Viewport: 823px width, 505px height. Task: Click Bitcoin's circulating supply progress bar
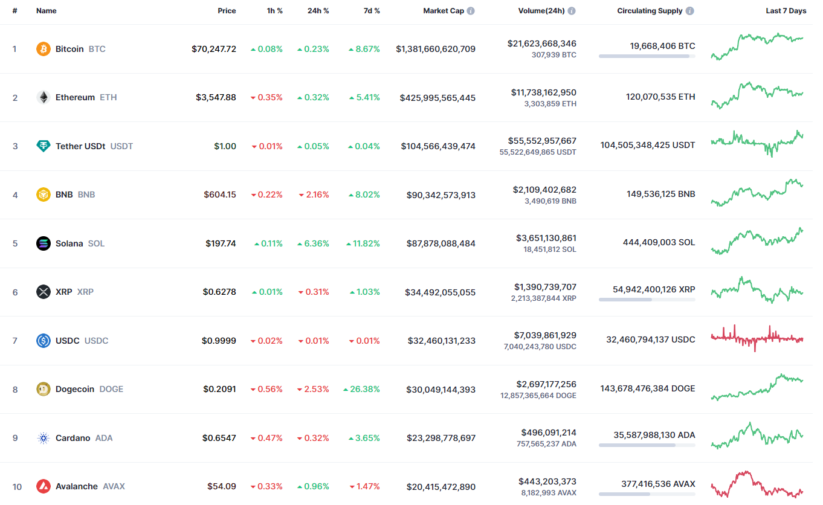point(647,56)
